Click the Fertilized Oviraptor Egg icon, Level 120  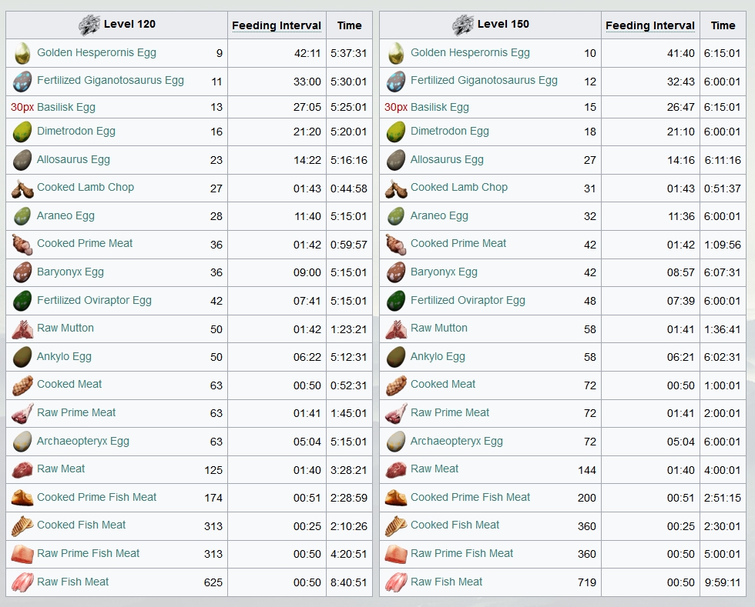(22, 301)
